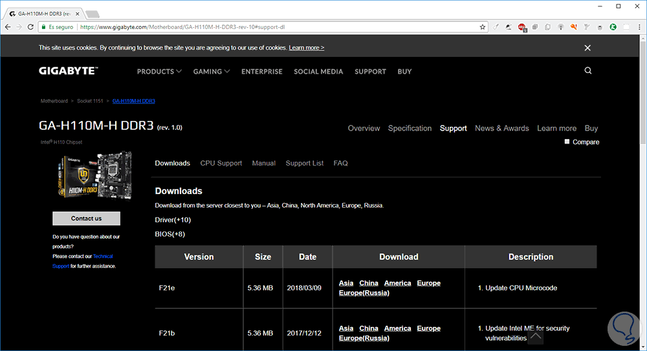
Task: Download F21b BIOS from Europe
Action: pyautogui.click(x=429, y=328)
